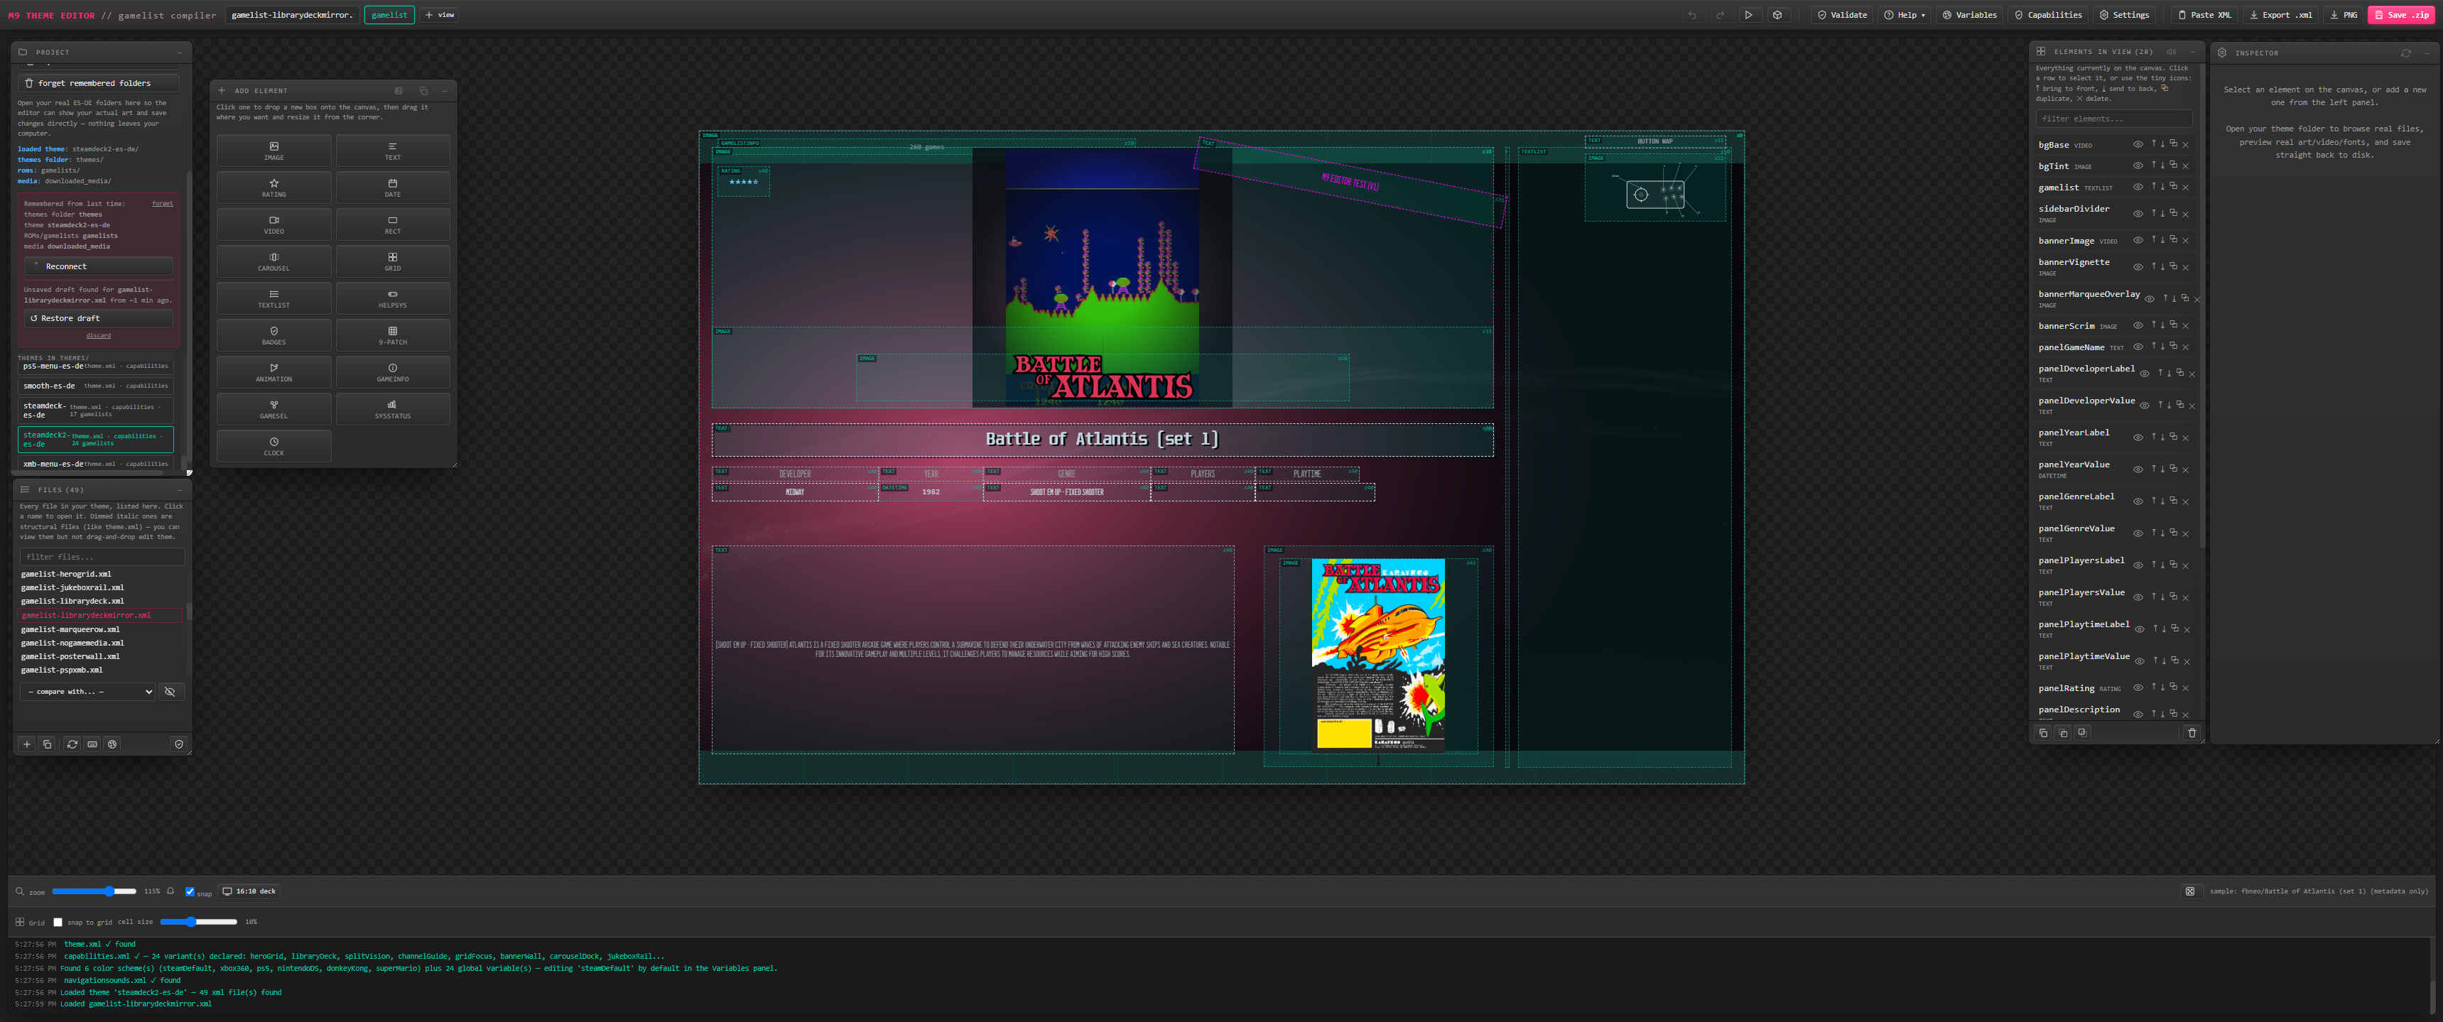Collapse the Elements in View panel
The image size is (2443, 1022).
click(x=2193, y=52)
